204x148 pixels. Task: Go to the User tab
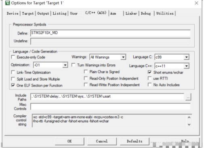pos(74,13)
